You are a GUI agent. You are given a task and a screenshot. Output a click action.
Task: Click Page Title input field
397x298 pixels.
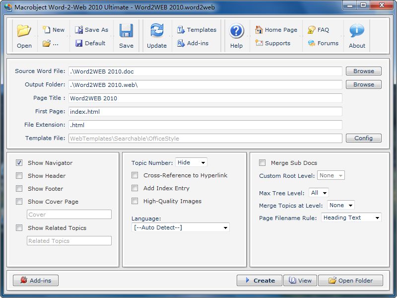[x=205, y=98]
